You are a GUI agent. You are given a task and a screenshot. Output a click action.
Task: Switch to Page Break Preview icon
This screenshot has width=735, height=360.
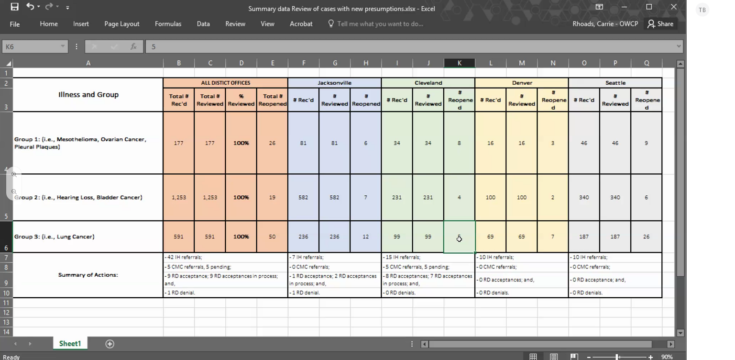click(574, 357)
